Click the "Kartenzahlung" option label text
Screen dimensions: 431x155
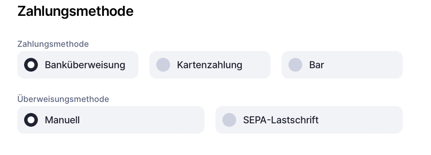[209, 65]
